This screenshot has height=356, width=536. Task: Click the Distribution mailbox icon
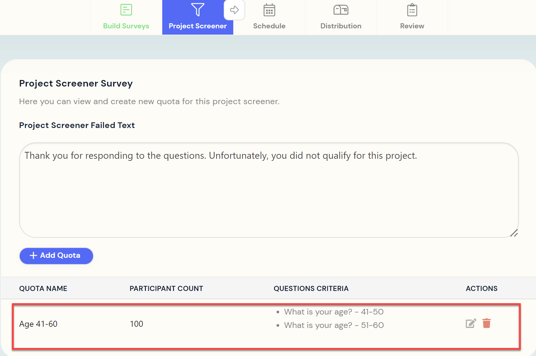coord(341,10)
